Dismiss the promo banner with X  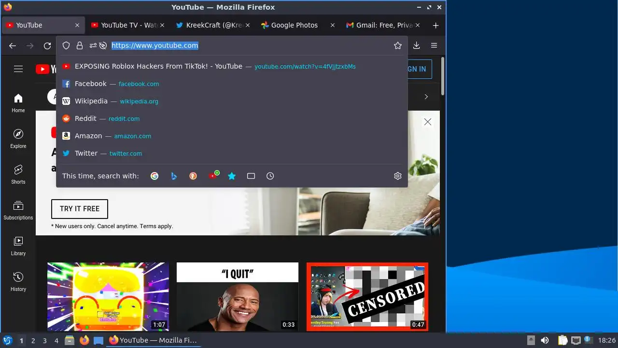coord(428,122)
